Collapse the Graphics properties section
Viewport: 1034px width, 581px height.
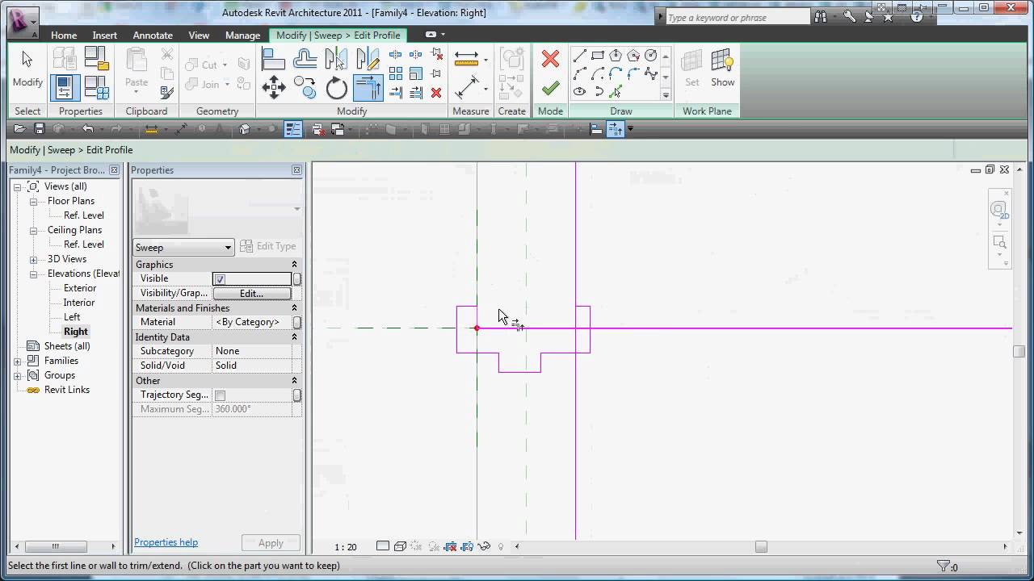(294, 265)
